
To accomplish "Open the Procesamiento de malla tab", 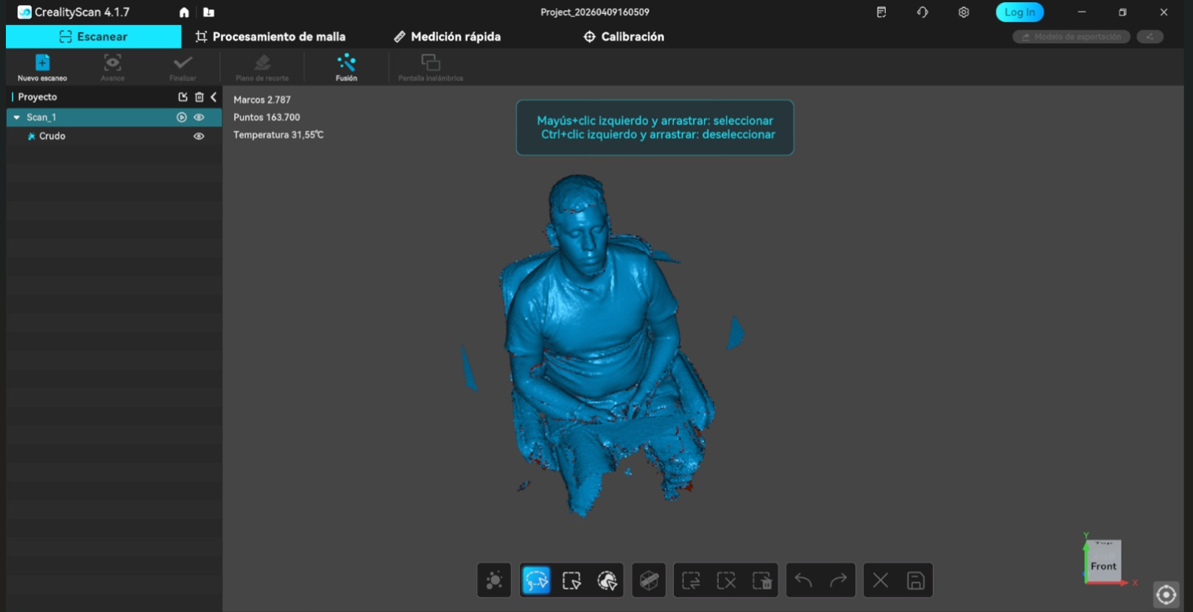I will [270, 37].
